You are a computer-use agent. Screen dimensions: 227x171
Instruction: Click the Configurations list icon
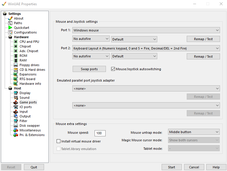tap(10, 32)
